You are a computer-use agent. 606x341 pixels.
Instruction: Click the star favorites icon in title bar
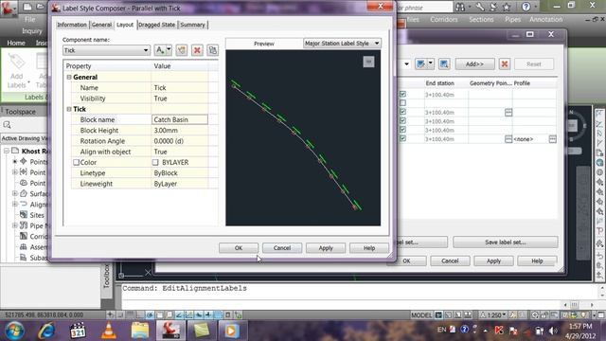[x=507, y=7]
